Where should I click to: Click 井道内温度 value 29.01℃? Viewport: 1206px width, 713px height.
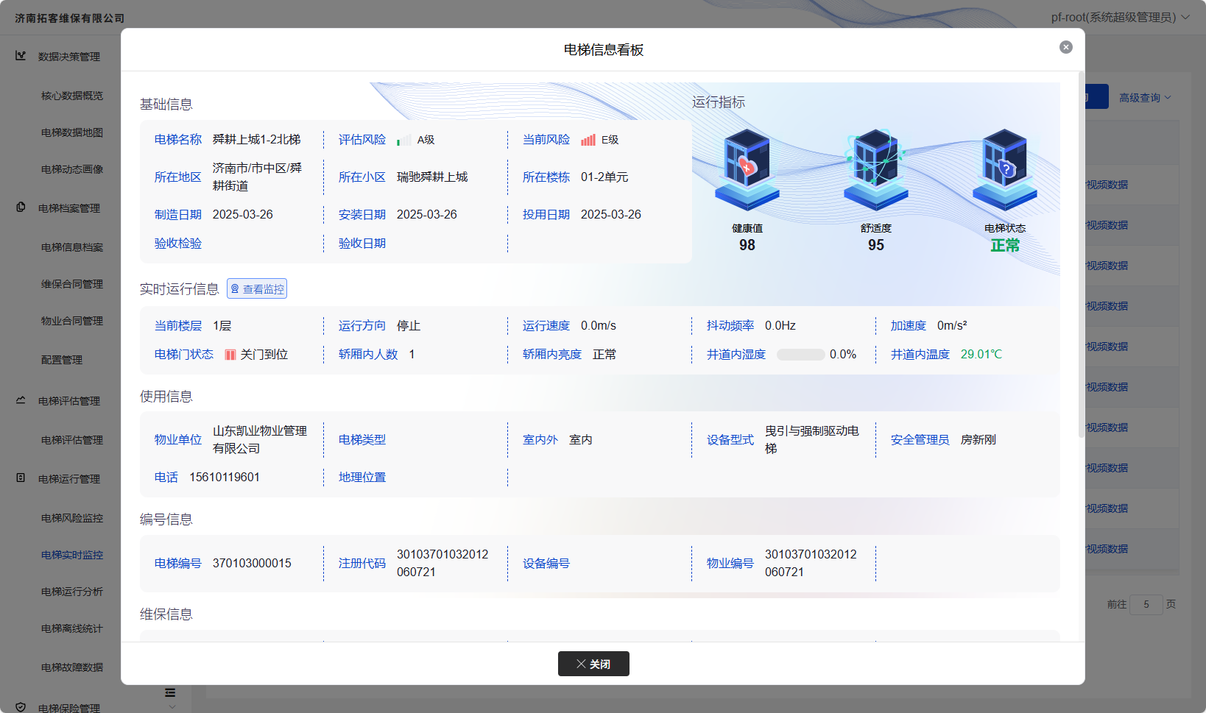click(981, 355)
